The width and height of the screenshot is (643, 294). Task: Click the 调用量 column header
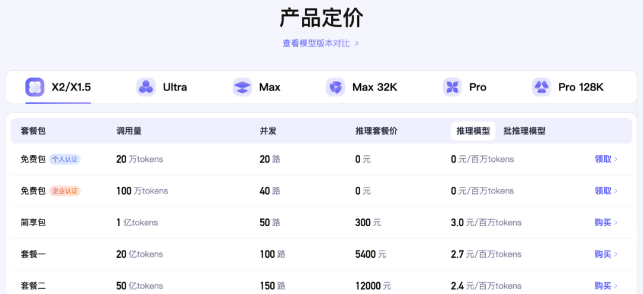click(x=129, y=131)
